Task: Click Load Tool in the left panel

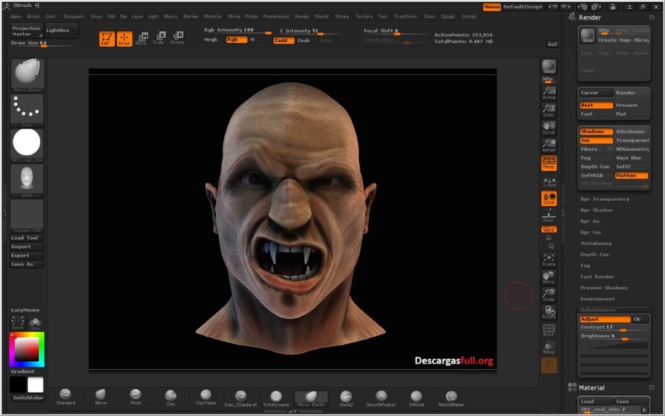Action: (26, 238)
